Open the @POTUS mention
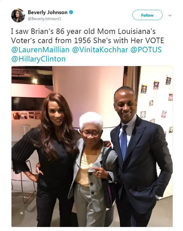The width and height of the screenshot is (183, 231). (x=146, y=50)
